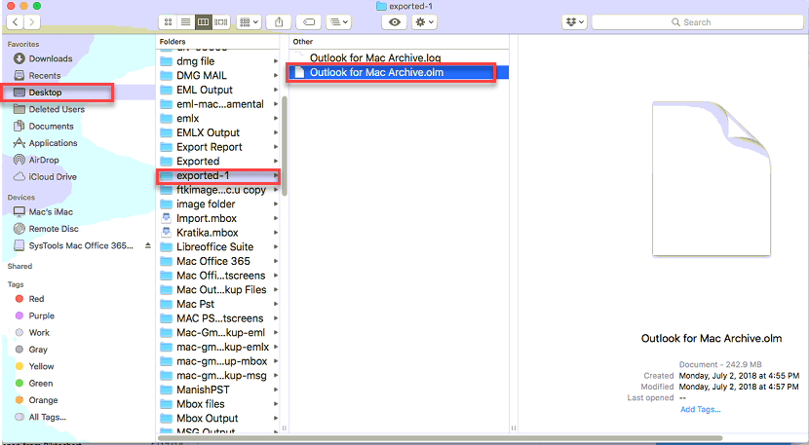
Task: Open the Action gear dropdown
Action: pos(425,21)
